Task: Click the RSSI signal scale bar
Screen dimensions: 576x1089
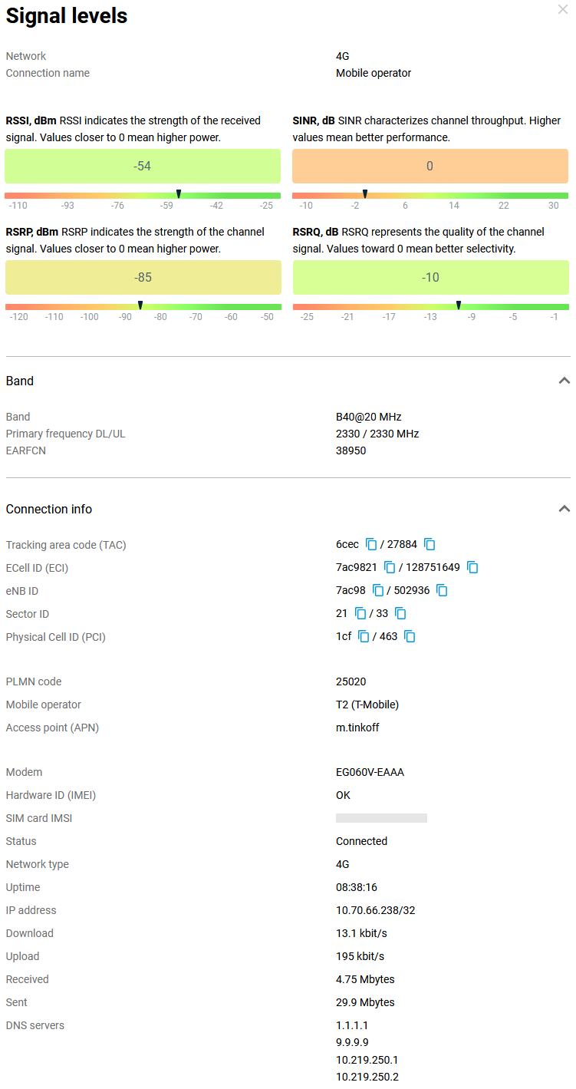Action: 143,196
